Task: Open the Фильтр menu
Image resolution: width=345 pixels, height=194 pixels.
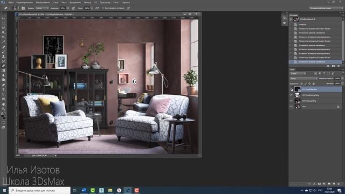Action: point(87,2)
